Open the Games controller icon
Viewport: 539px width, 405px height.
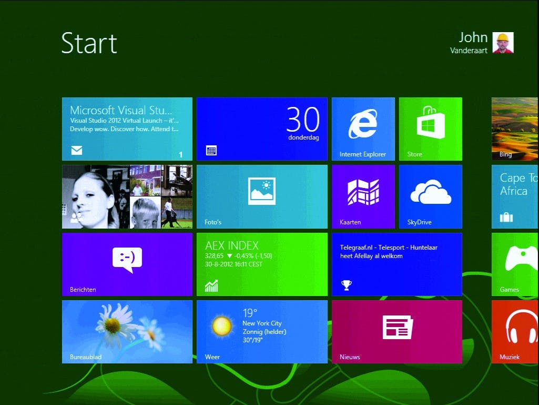tap(522, 258)
